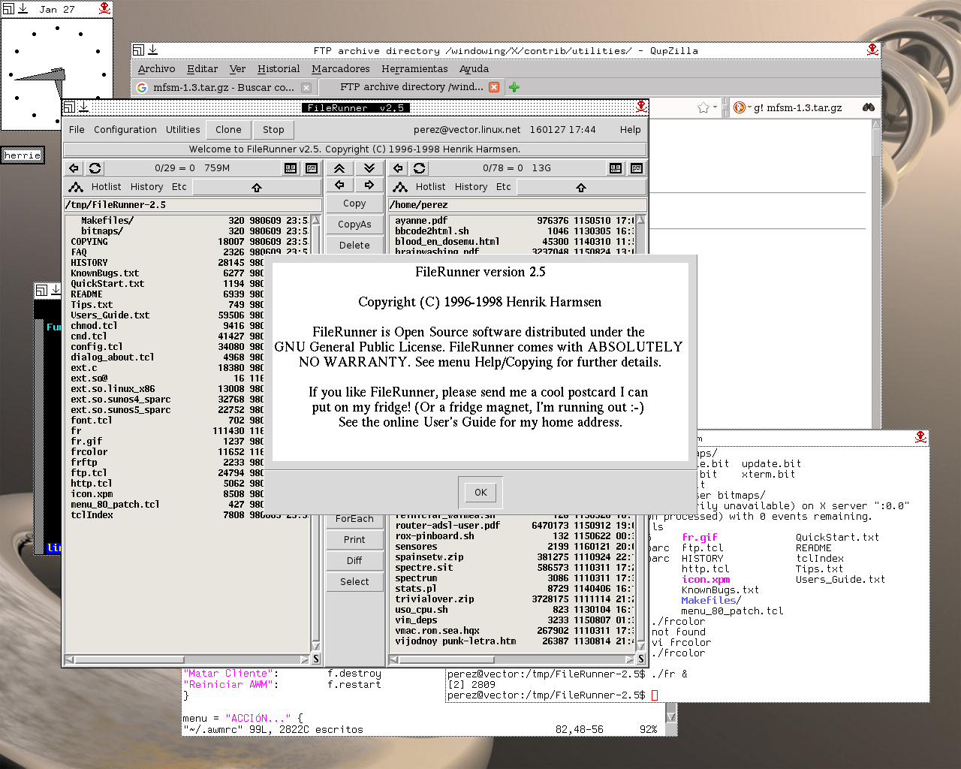961x769 pixels.
Task: Open the Hotlist menu in the /tmp pane
Action: pos(106,187)
